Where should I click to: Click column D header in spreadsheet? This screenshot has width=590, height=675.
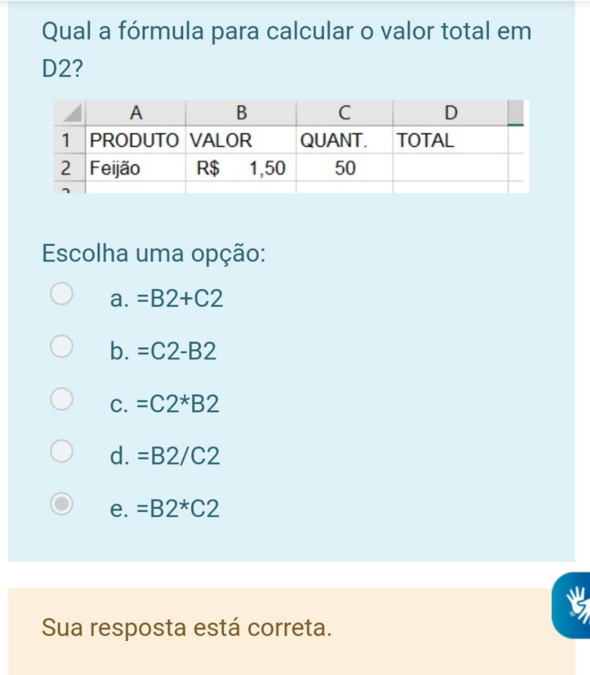(x=451, y=113)
